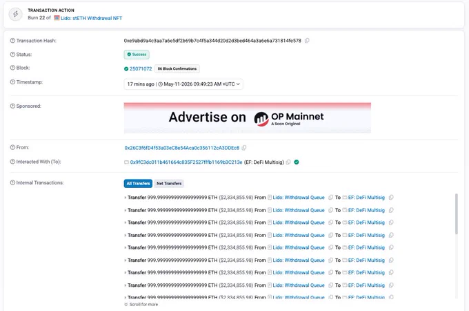Click the clock icon in the timestamp field
This screenshot has height=311, width=469.
point(160,84)
